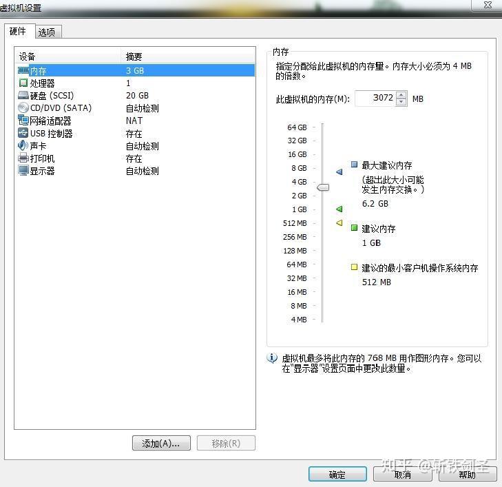Click the 4 GB slider scale label
This screenshot has height=487, width=502.
click(x=299, y=182)
